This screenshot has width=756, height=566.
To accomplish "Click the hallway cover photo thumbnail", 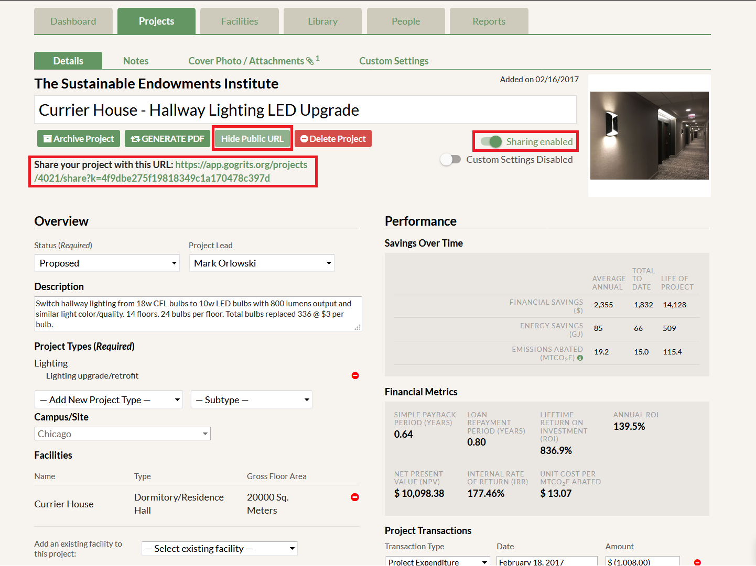I will [650, 136].
